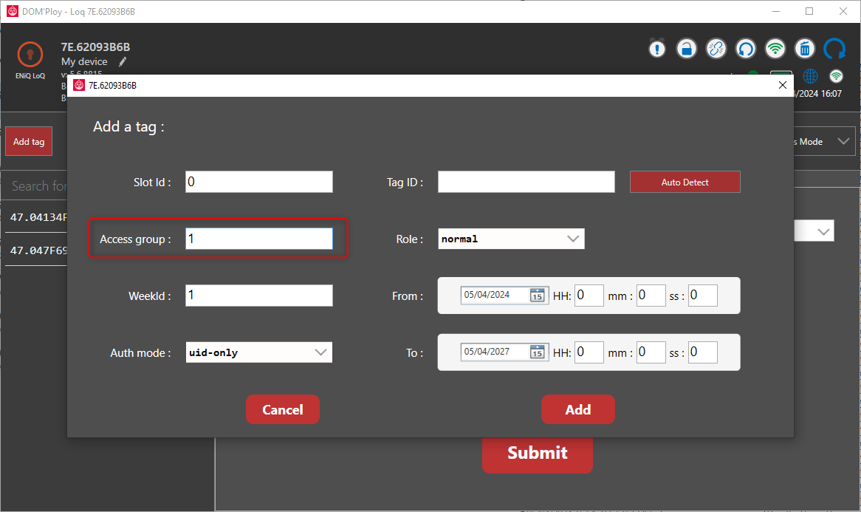Viewport: 861px width, 512px height.
Task: Click the Submit button in main window
Action: pyautogui.click(x=538, y=453)
